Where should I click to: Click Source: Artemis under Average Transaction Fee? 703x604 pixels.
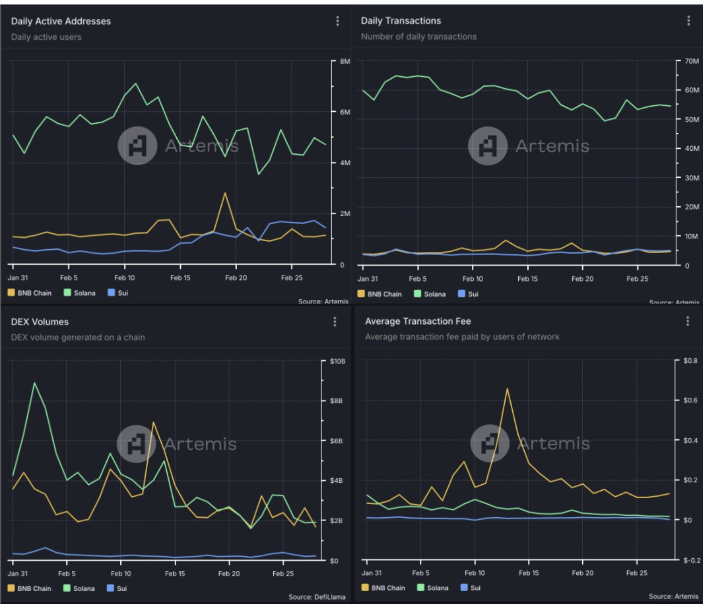click(x=673, y=597)
